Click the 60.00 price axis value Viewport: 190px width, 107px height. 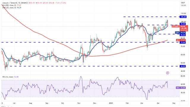(183, 55)
